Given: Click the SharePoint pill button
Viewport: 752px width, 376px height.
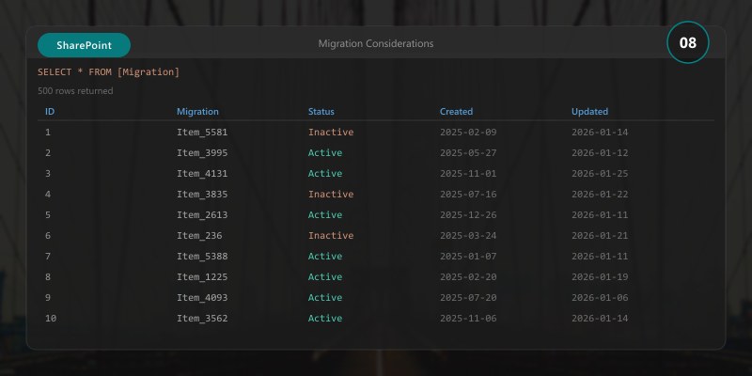Looking at the screenshot, I should [84, 45].
